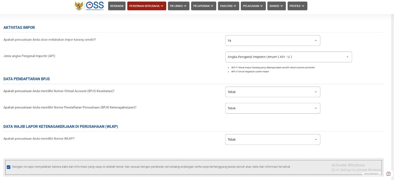Open the BPJS Ketenagakerjaan registration dropdown
The height and width of the screenshot is (180, 394).
pos(273,108)
